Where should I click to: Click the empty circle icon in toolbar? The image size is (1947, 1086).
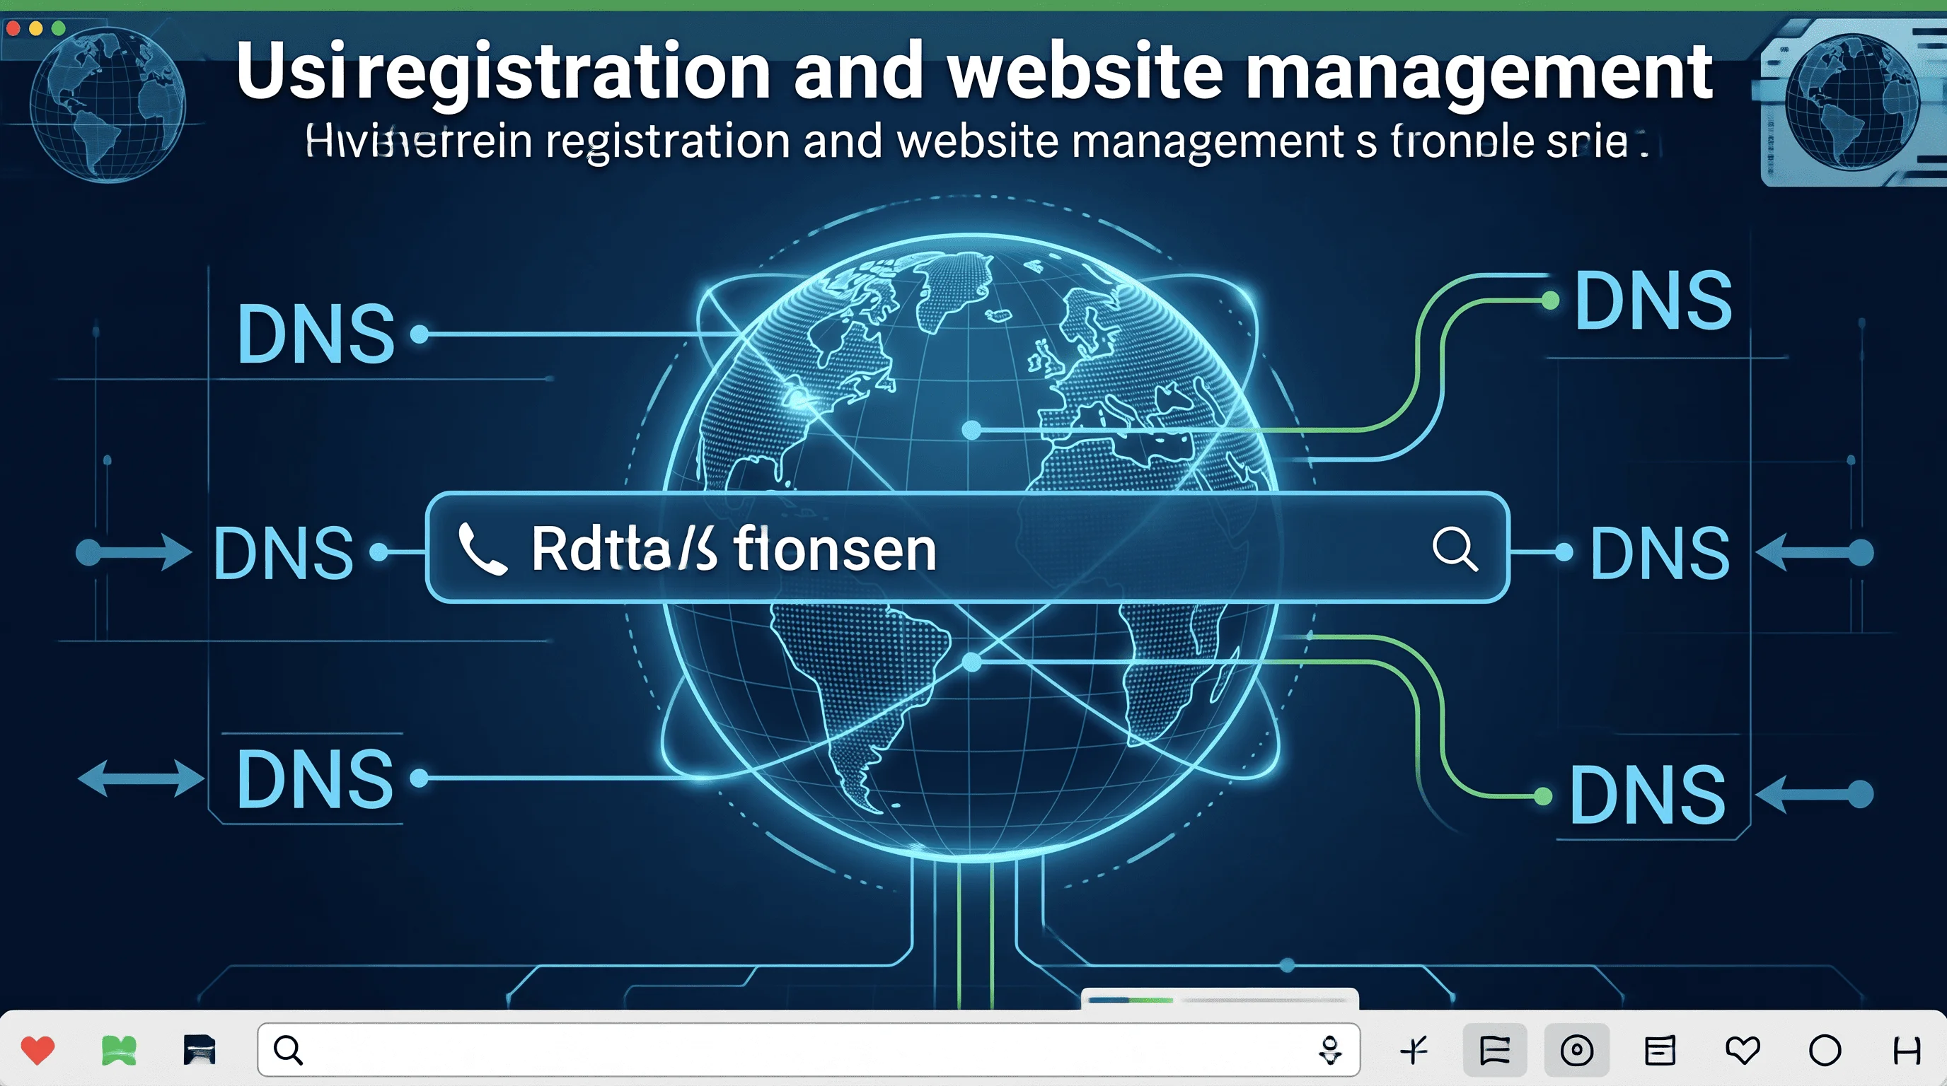(1825, 1050)
